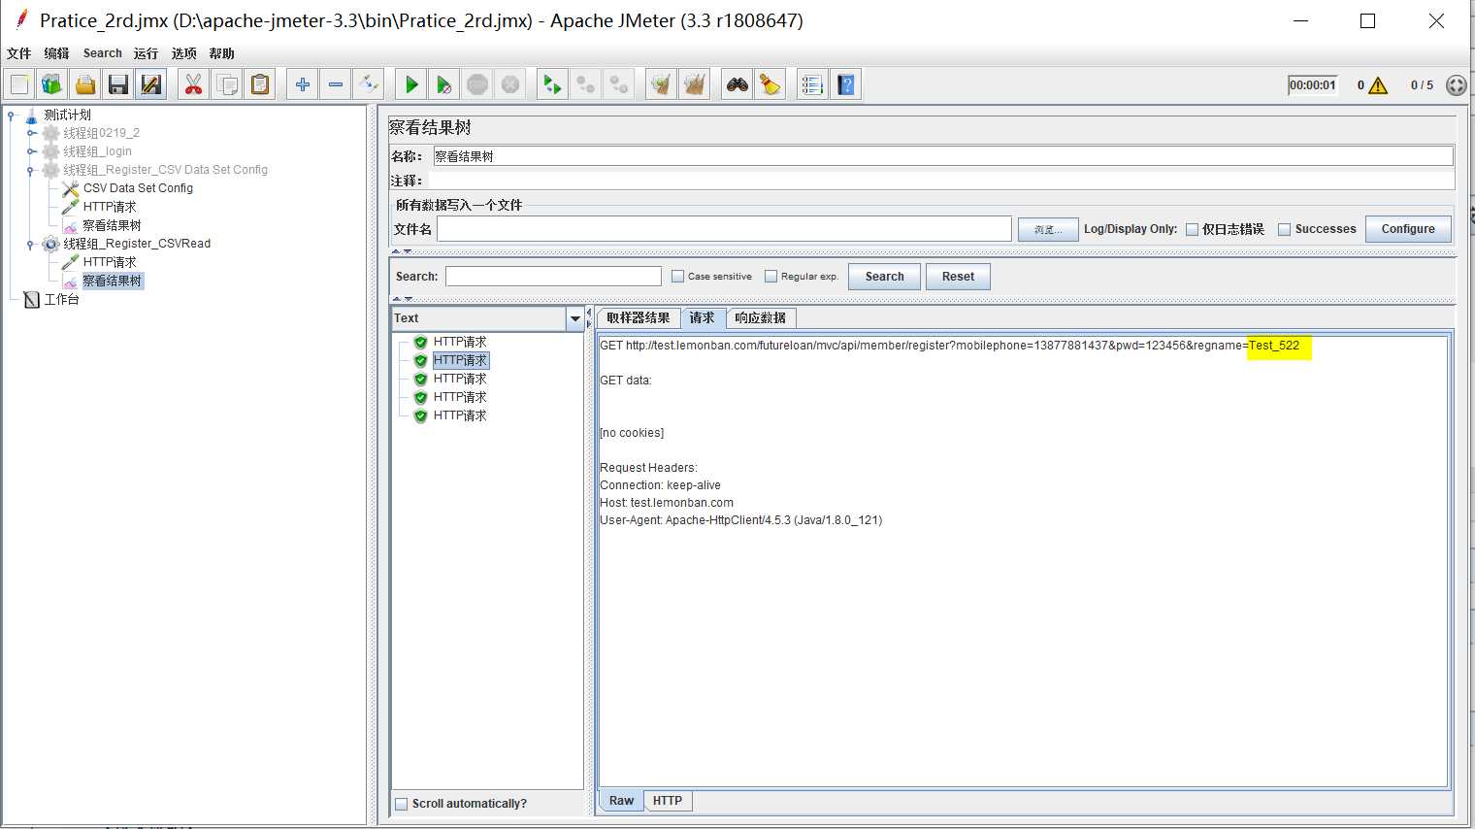Click the remote engines icon beside 0/5
Viewport: 1475px width, 829px height.
1456,85
